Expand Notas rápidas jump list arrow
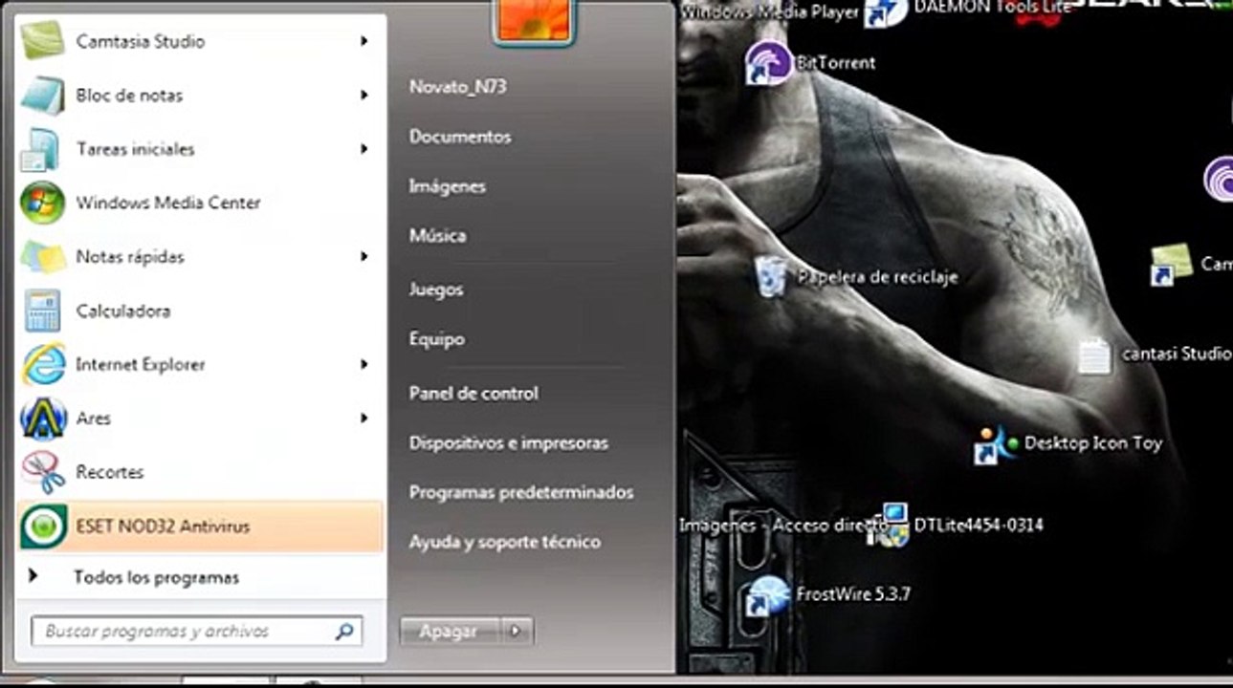The height and width of the screenshot is (688, 1233). [364, 256]
